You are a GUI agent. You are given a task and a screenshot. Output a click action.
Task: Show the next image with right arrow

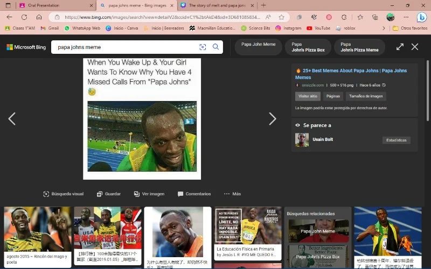pyautogui.click(x=273, y=118)
